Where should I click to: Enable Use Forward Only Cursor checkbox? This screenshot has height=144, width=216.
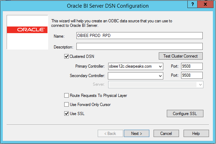[x=66, y=105]
